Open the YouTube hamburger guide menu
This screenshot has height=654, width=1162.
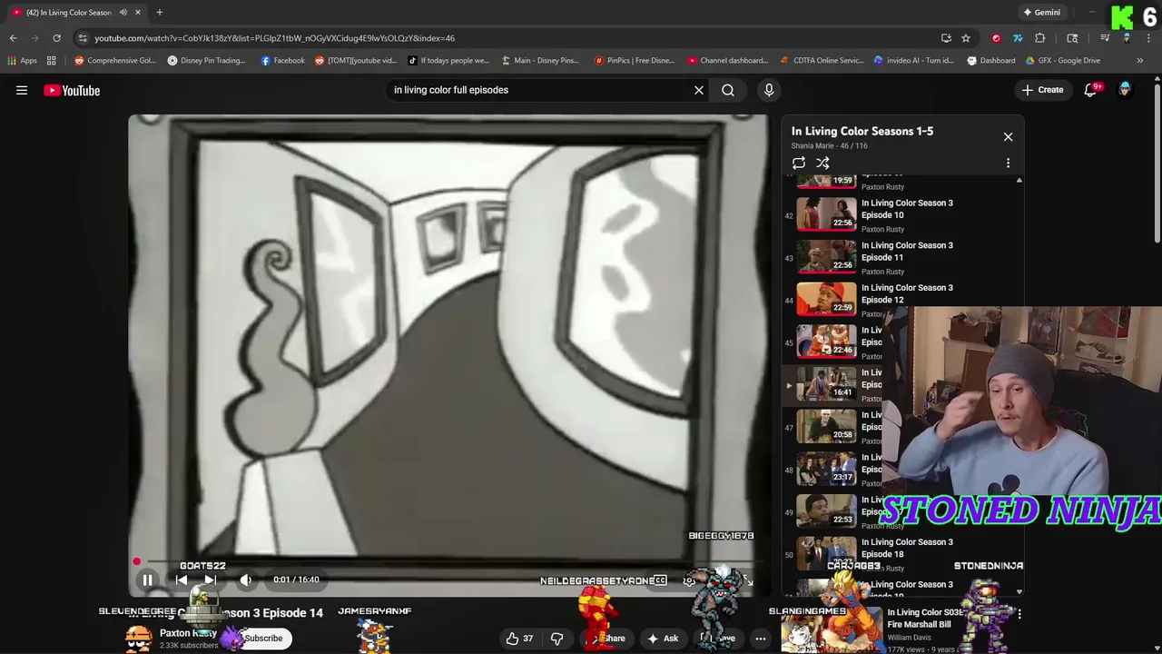(22, 90)
